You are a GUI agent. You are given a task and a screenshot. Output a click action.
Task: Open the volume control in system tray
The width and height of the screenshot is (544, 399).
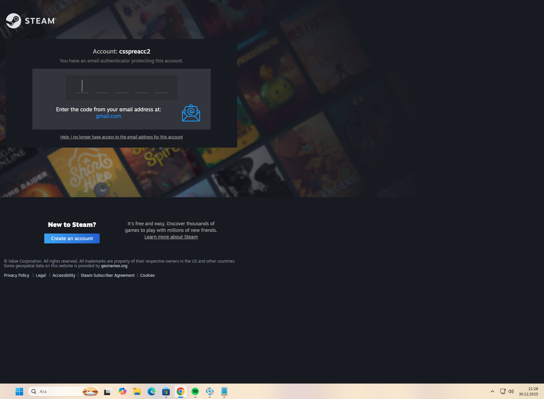coord(511,391)
